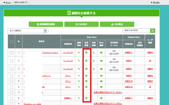Viewport: 169px width, 105px height.
Task: Open ベーシック usage status link in row 2
Action: tap(68, 61)
